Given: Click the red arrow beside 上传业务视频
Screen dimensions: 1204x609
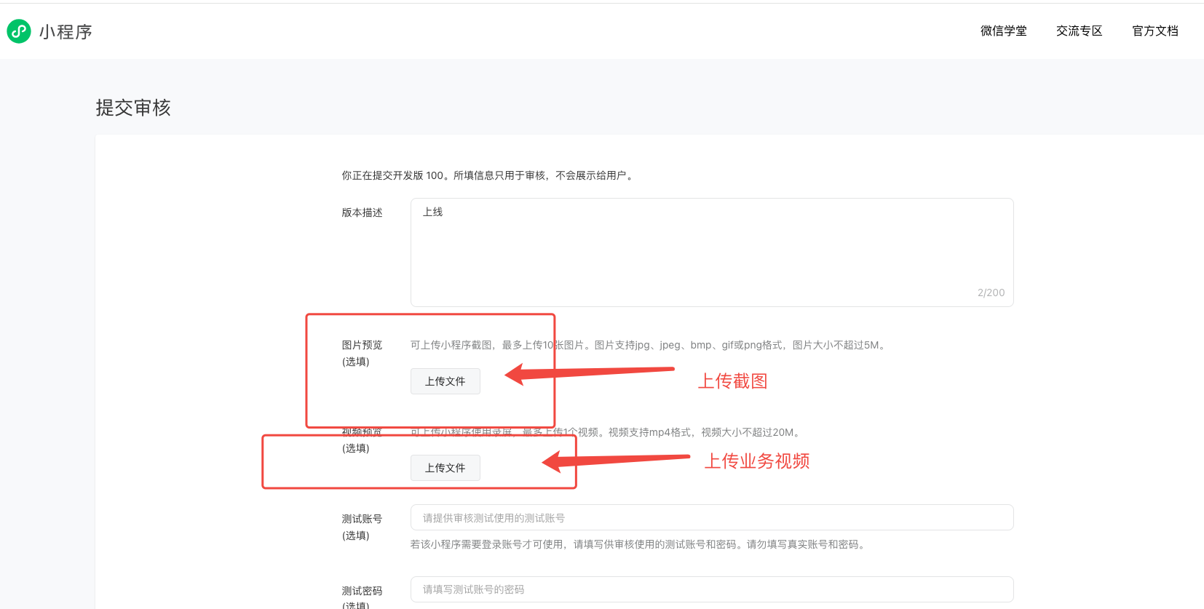Looking at the screenshot, I should click(x=615, y=460).
